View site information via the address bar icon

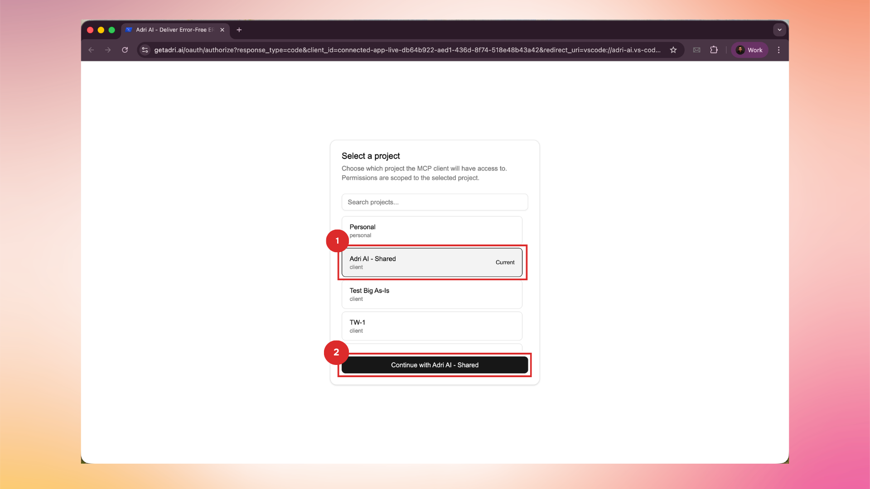coord(145,50)
